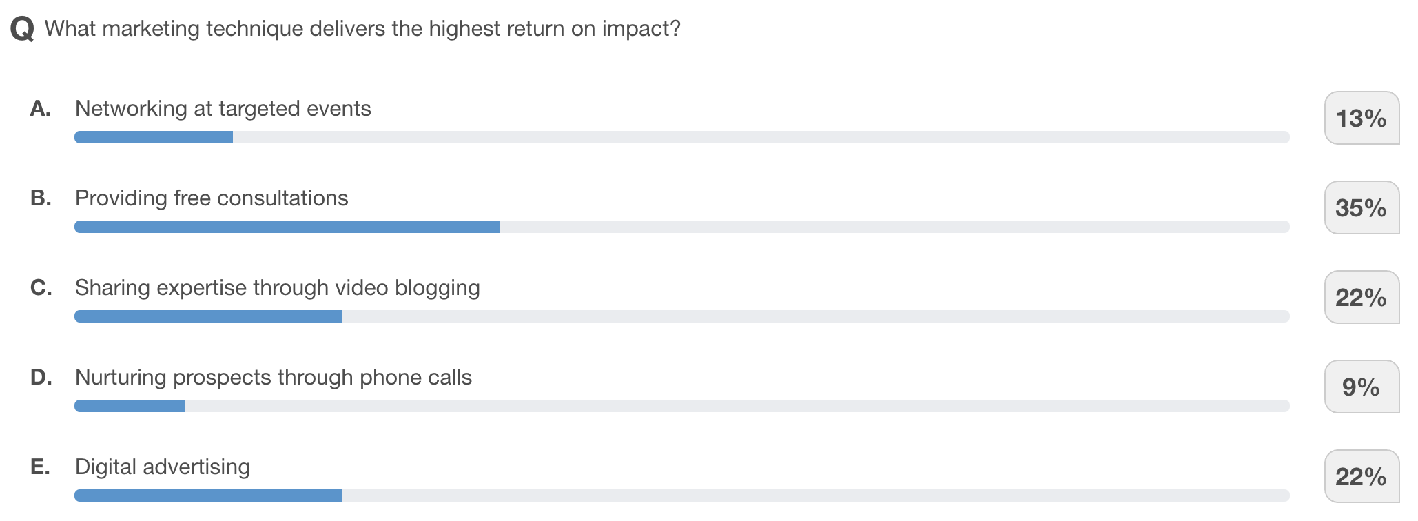Click the 13% result badge
1418x521 pixels.
coord(1361,119)
